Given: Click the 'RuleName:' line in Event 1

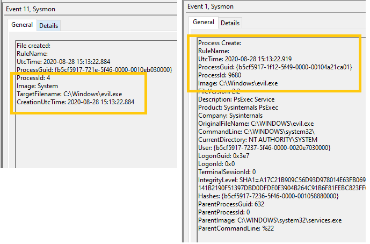Looking at the screenshot, I should [x=214, y=51].
